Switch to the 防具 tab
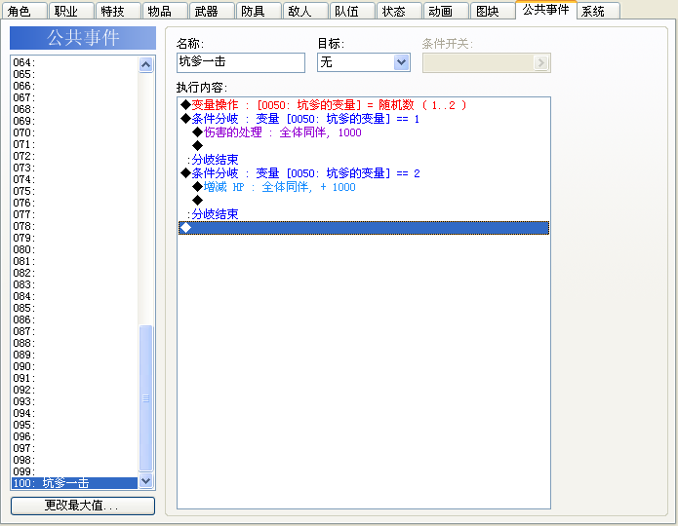678x526 pixels. (x=259, y=11)
